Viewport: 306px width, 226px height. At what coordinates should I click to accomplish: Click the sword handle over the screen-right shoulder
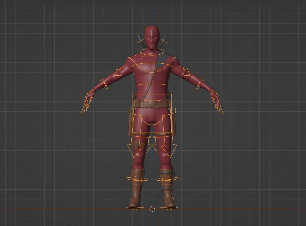point(163,41)
